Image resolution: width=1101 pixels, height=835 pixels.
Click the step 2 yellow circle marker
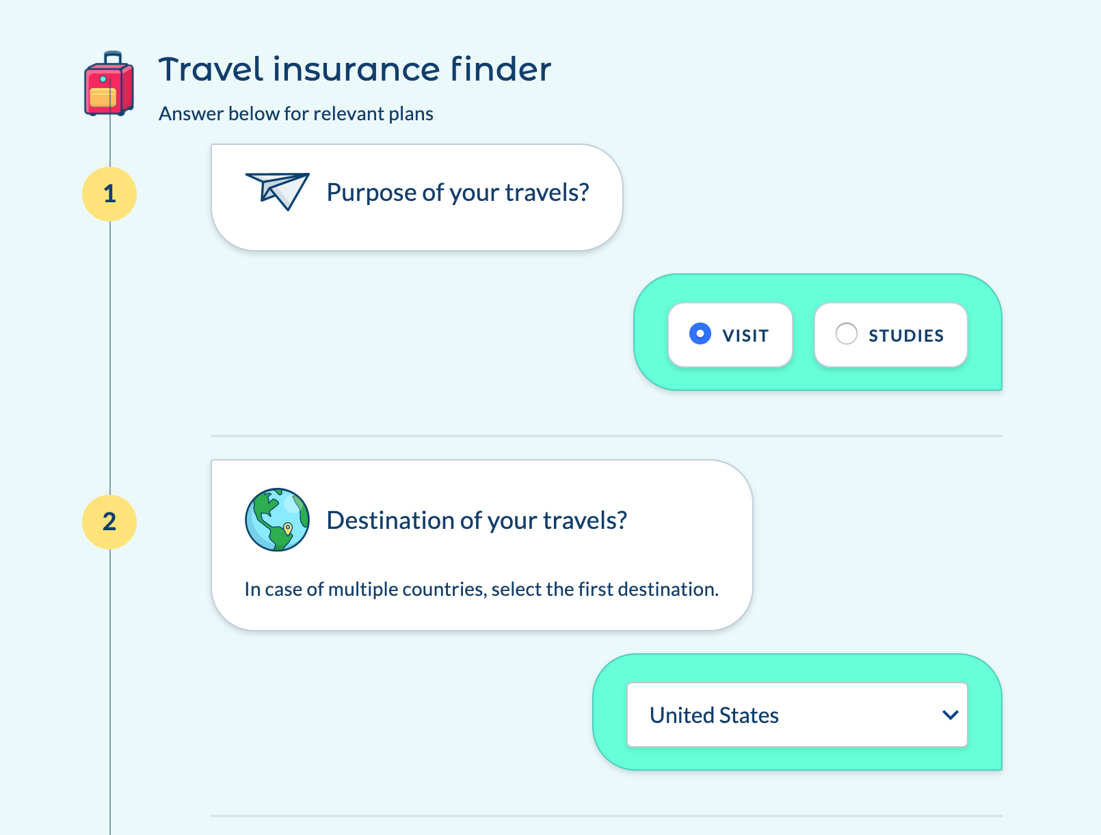(x=109, y=522)
